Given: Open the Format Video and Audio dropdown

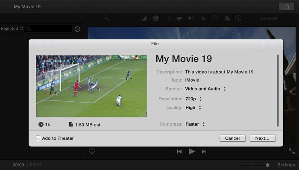Looking at the screenshot, I should coord(205,89).
